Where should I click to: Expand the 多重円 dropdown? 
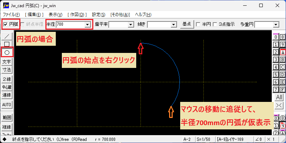[x=276, y=24]
